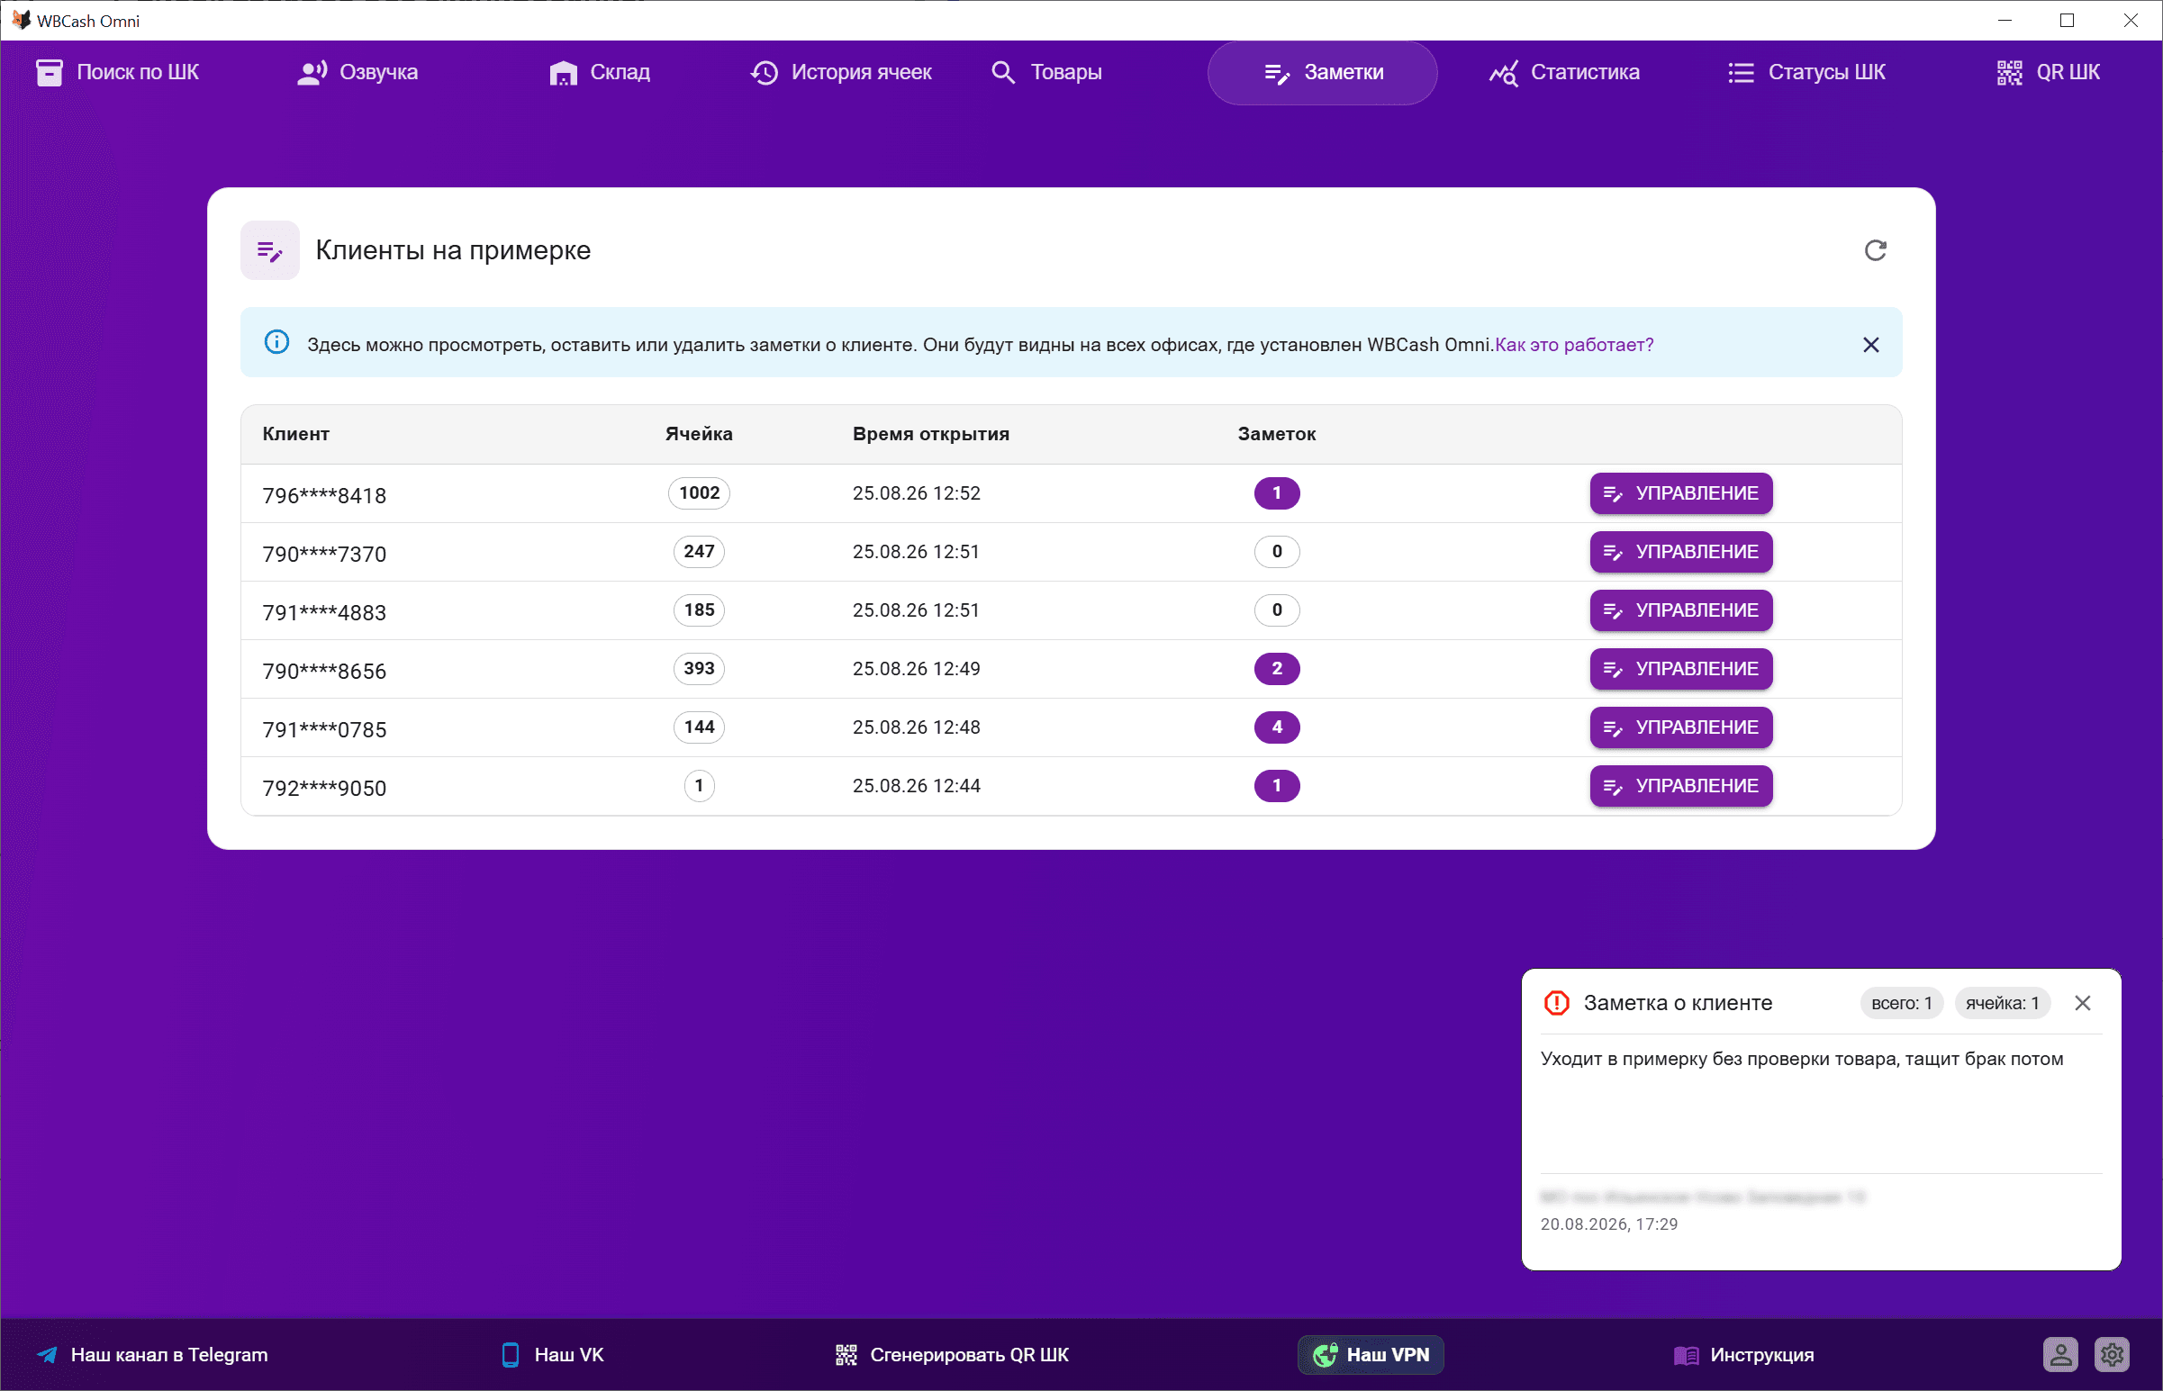The image size is (2163, 1391).
Task: Click the cell badge for 792****9050
Action: [699, 787]
